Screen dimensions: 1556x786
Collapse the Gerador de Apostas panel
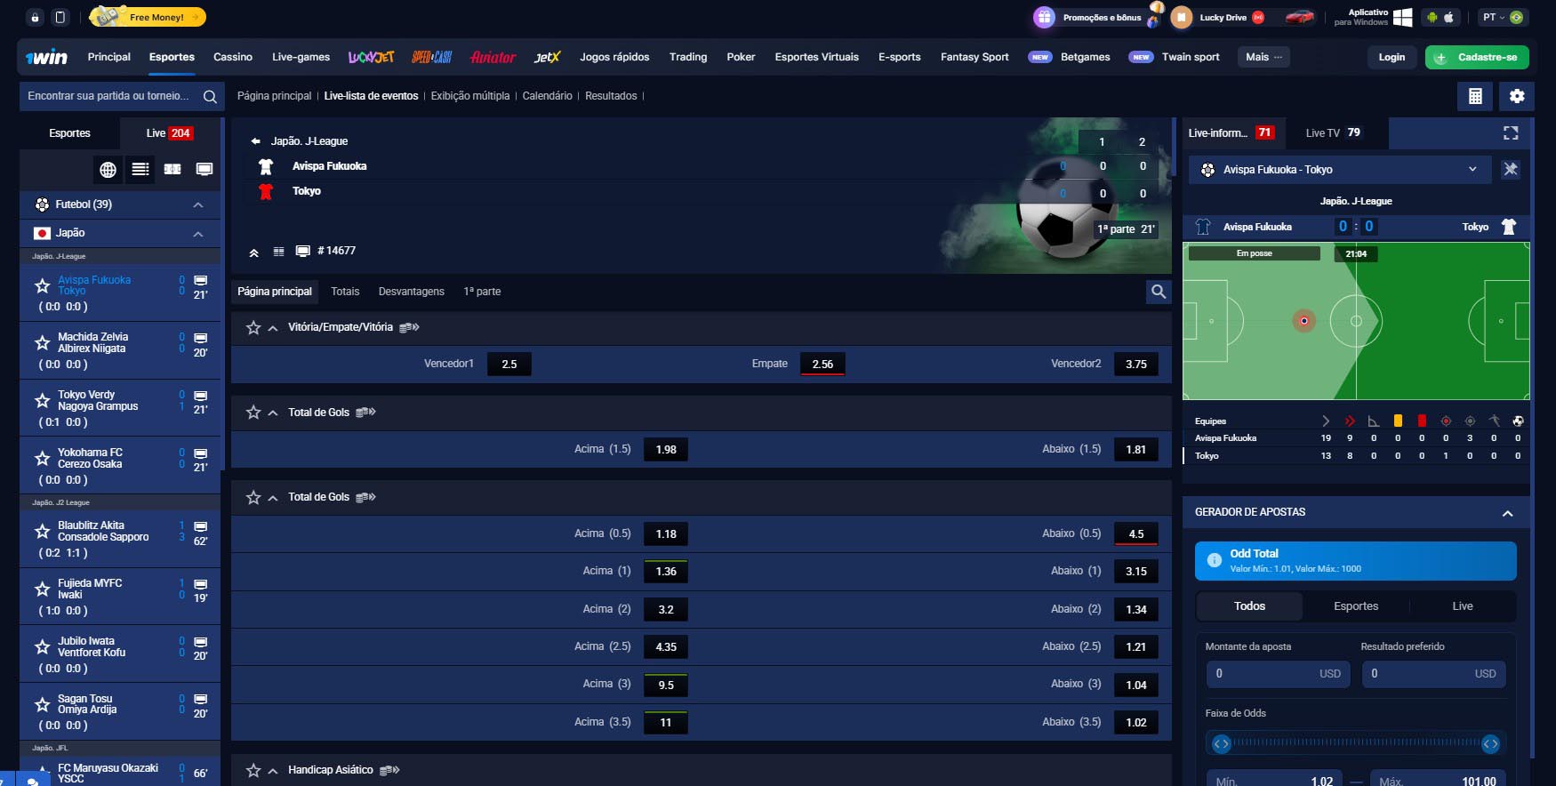(x=1507, y=513)
